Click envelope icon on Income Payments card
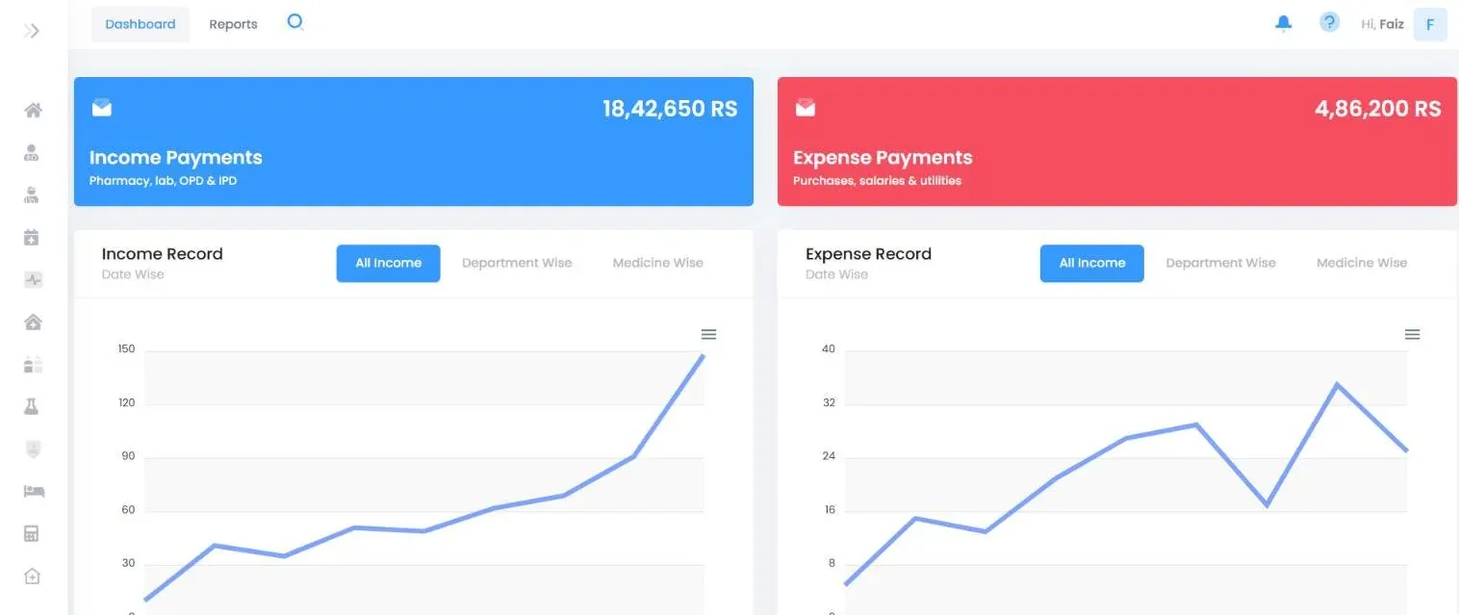The image size is (1459, 615). 102,108
